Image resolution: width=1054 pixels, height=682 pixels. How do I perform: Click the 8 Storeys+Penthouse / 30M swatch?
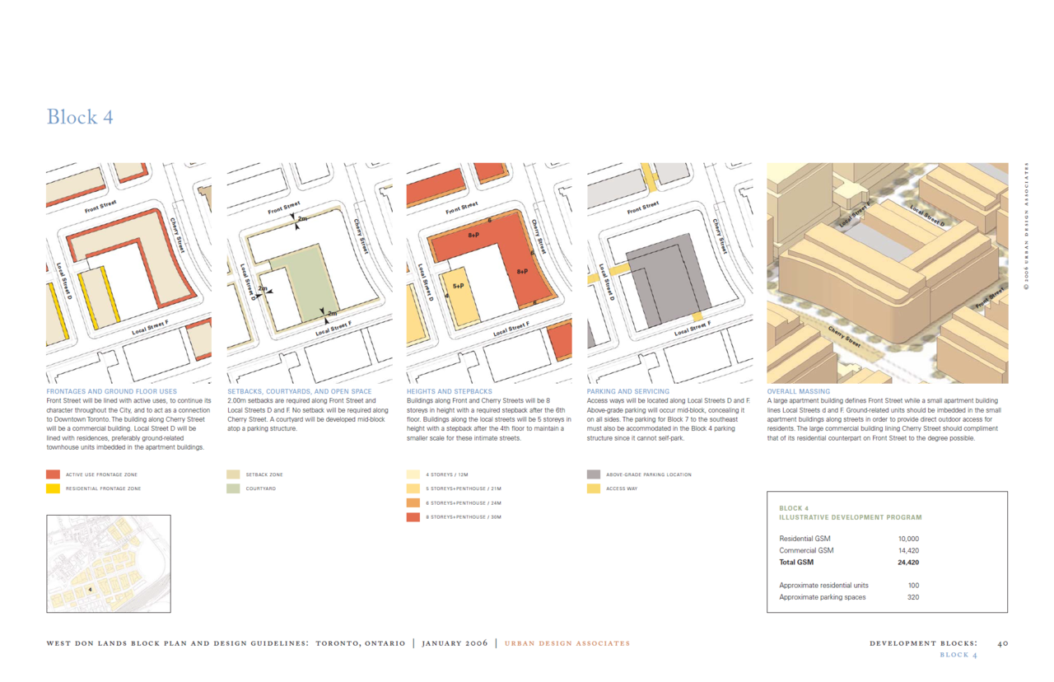pyautogui.click(x=413, y=516)
